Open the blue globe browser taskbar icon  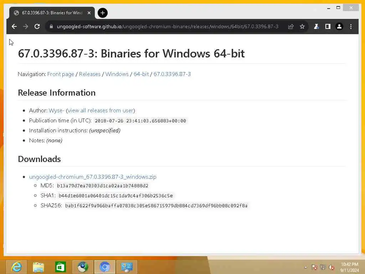83,267
